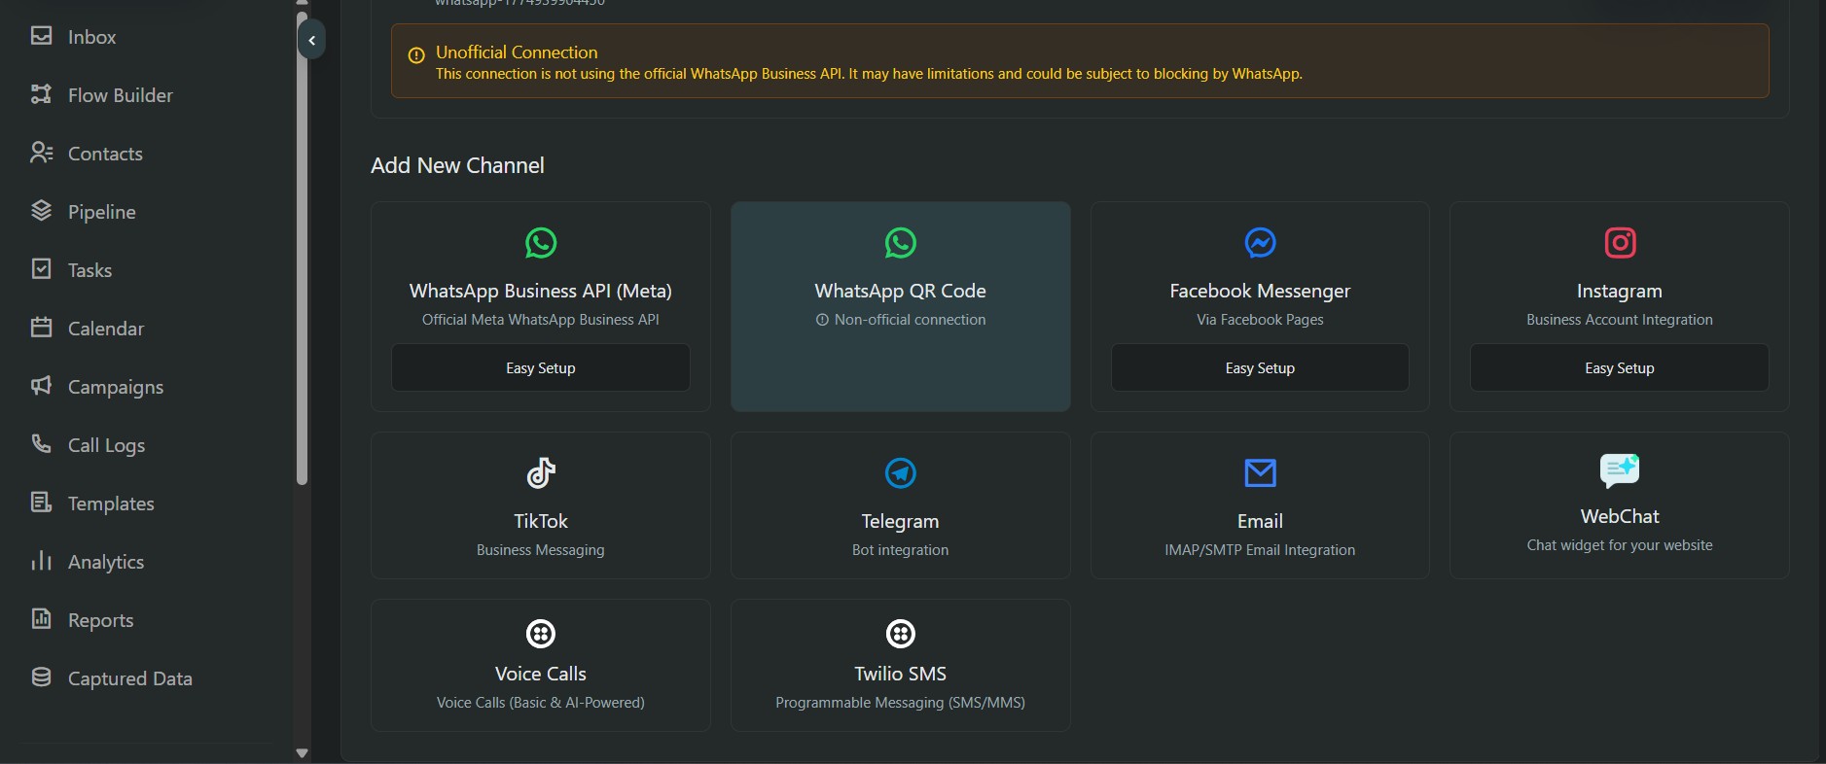
Task: Click the Call Logs phone icon
Action: coord(41,444)
